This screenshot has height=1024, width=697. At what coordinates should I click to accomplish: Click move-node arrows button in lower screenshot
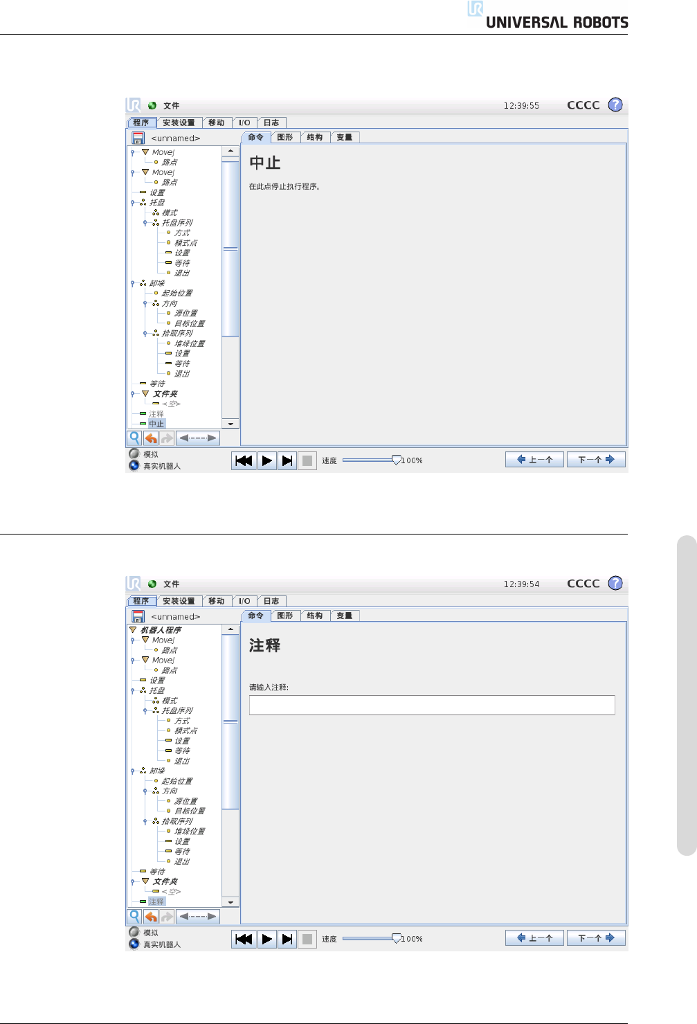tap(197, 916)
